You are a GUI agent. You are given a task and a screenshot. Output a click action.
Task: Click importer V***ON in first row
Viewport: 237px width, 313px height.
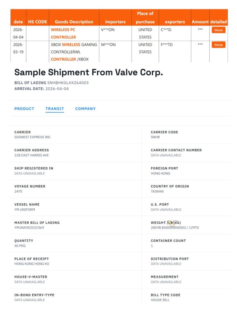point(108,30)
